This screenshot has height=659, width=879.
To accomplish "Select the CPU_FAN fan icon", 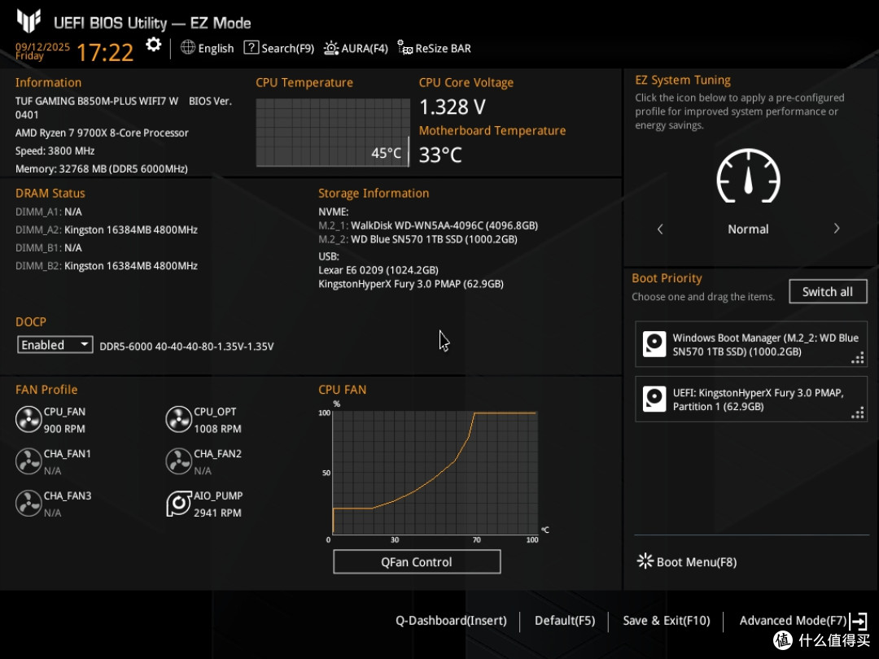I will coord(28,419).
